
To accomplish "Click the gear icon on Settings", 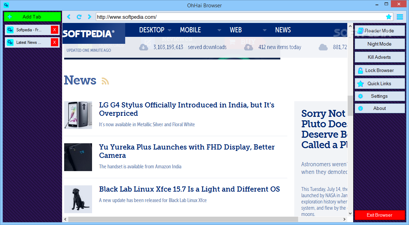I will click(x=361, y=96).
